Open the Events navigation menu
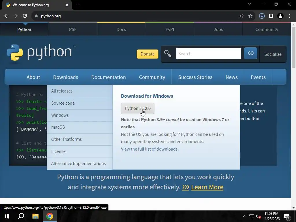Viewport: 296px width, 222px height. pyautogui.click(x=258, y=77)
